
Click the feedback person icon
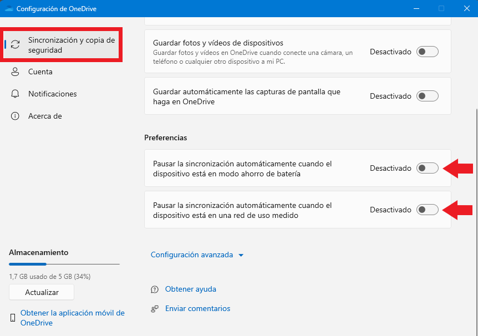point(155,309)
